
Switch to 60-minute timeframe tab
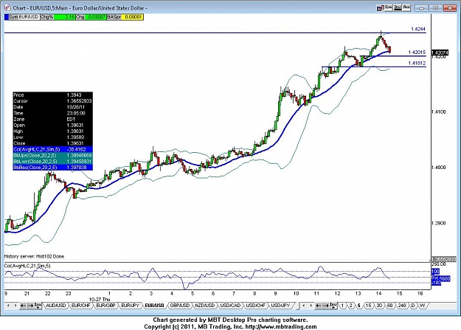click(x=390, y=306)
